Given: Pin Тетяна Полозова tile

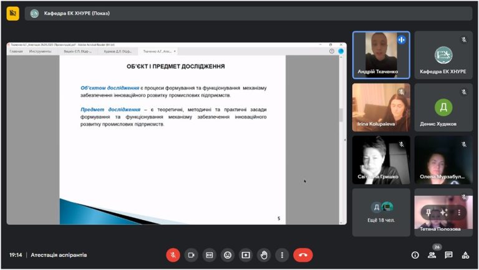Looking at the screenshot, I should (428, 213).
